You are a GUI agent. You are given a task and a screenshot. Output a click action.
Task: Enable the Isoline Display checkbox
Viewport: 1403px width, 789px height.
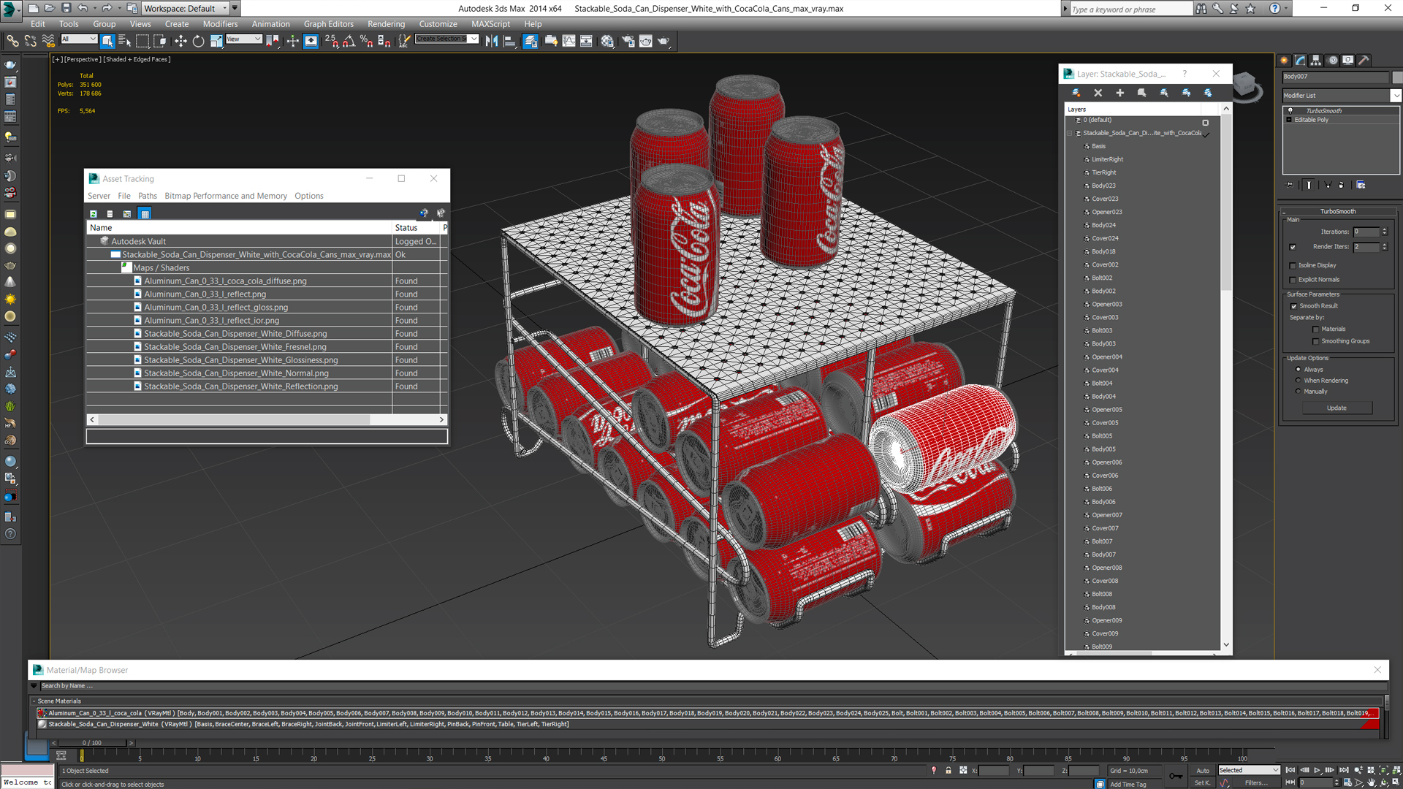[1293, 265]
